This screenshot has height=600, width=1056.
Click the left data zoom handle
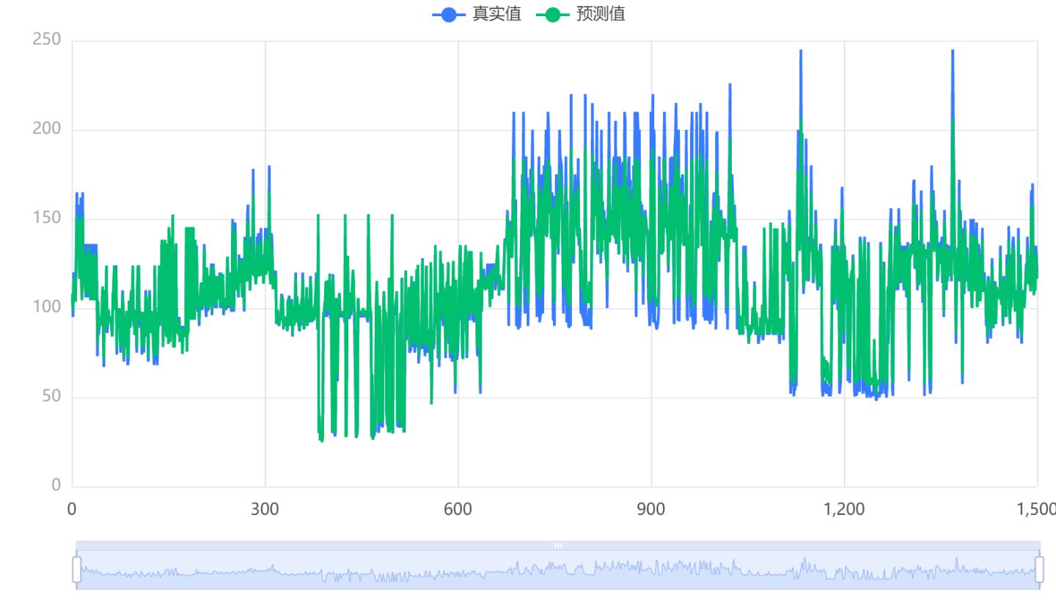click(76, 569)
